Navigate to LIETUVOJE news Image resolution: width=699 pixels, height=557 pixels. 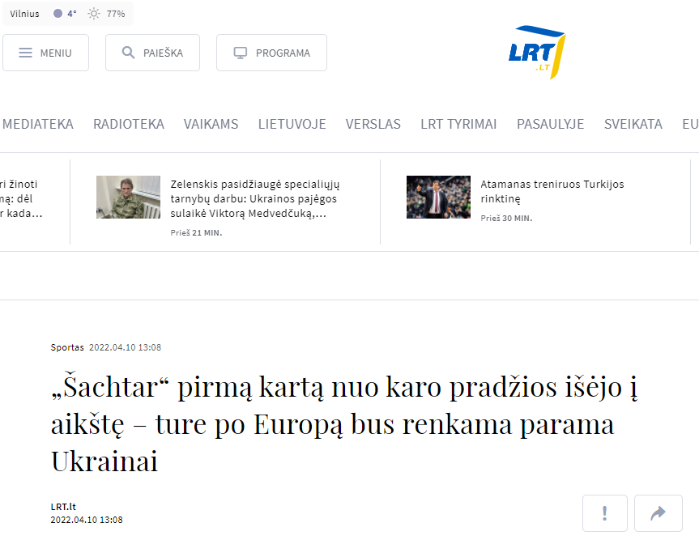[x=292, y=124]
